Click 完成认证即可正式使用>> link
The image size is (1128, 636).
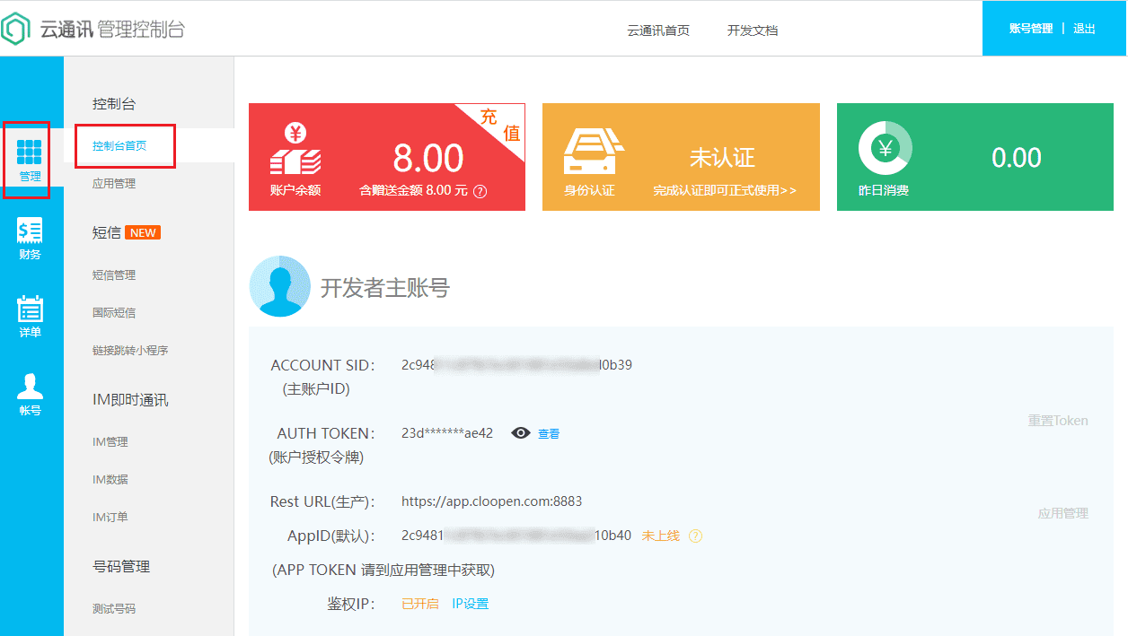pos(725,191)
